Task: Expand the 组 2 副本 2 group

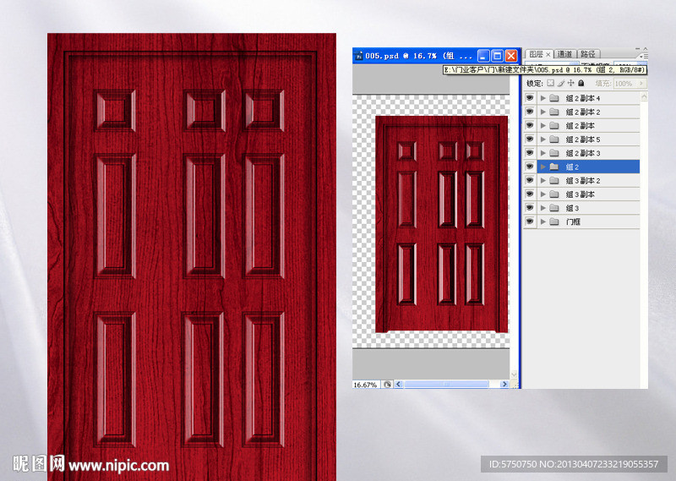Action: (543, 112)
